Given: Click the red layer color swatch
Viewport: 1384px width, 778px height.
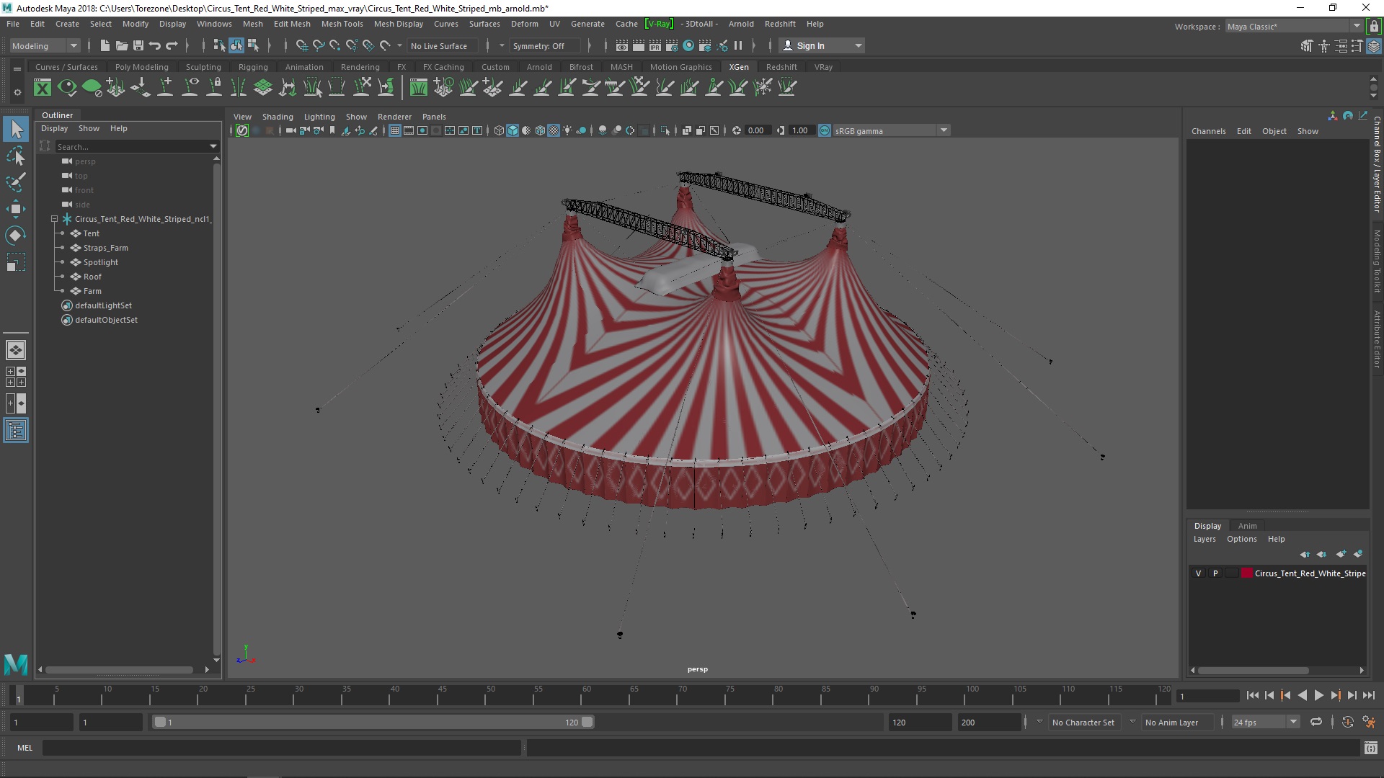Looking at the screenshot, I should tap(1246, 573).
